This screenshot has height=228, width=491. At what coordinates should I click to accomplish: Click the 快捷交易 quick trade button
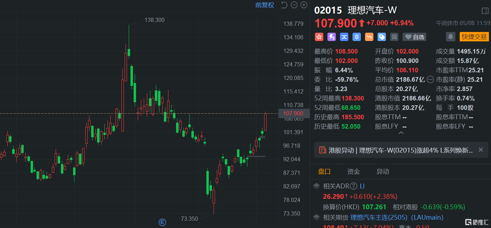(474, 36)
